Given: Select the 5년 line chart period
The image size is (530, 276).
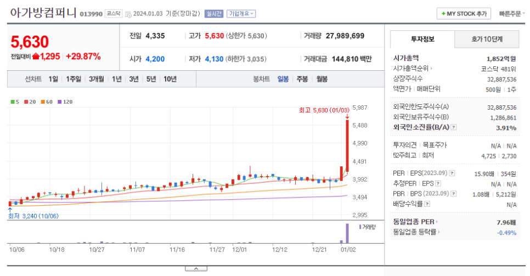Looking at the screenshot, I should (151, 79).
